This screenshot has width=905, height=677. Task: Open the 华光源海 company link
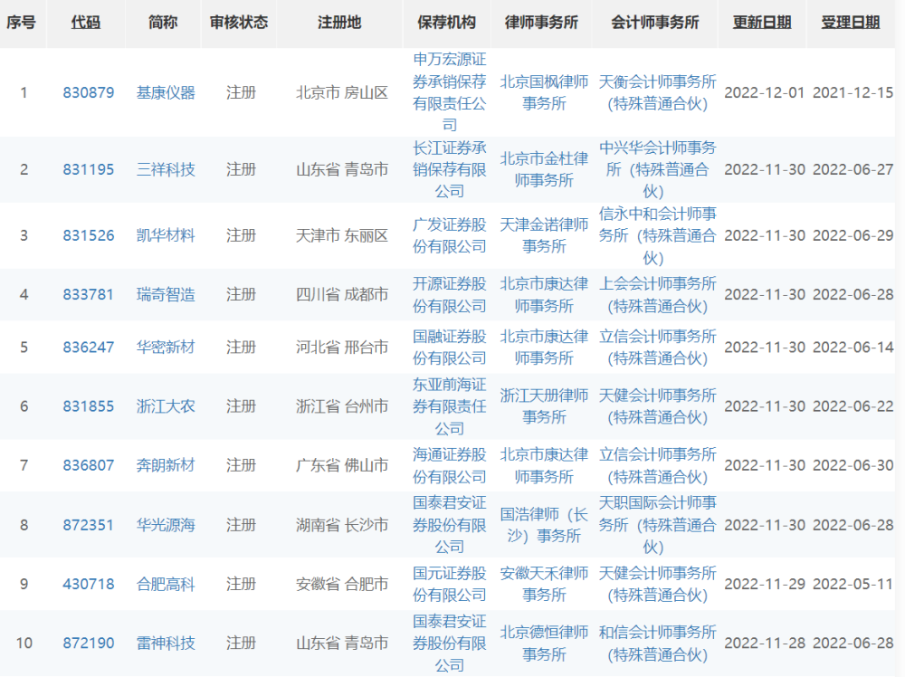pyautogui.click(x=166, y=525)
